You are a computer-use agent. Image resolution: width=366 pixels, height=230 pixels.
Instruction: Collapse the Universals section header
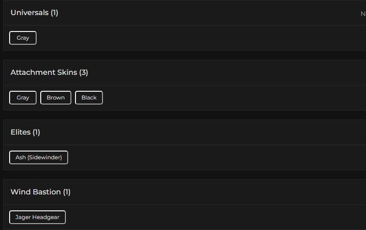(29, 13)
